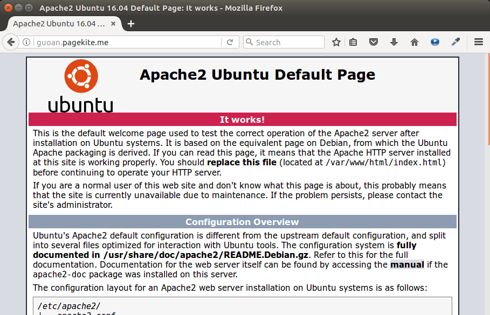Image resolution: width=490 pixels, height=315 pixels.
Task: Open a new tab with plus button
Action: [x=131, y=24]
